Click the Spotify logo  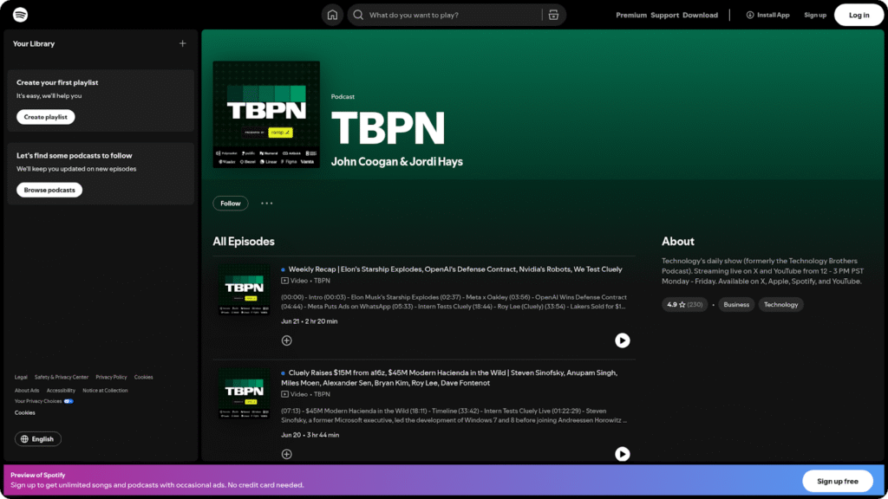click(21, 15)
